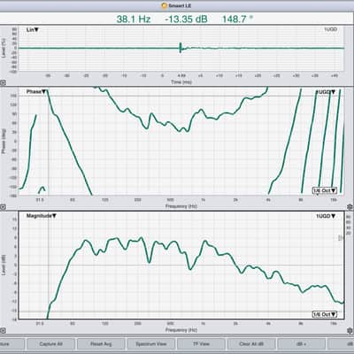The image size is (354, 354).
Task: Collapse the impulse response pane arrow
Action: click(3, 83)
